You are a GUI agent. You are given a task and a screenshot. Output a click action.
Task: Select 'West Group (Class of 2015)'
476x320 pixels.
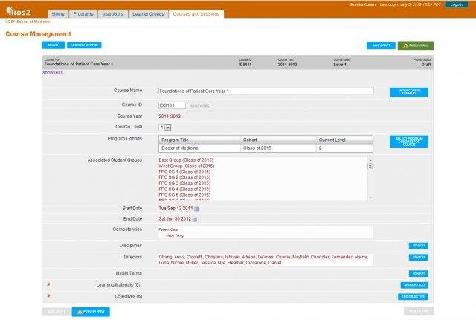pyautogui.click(x=187, y=166)
